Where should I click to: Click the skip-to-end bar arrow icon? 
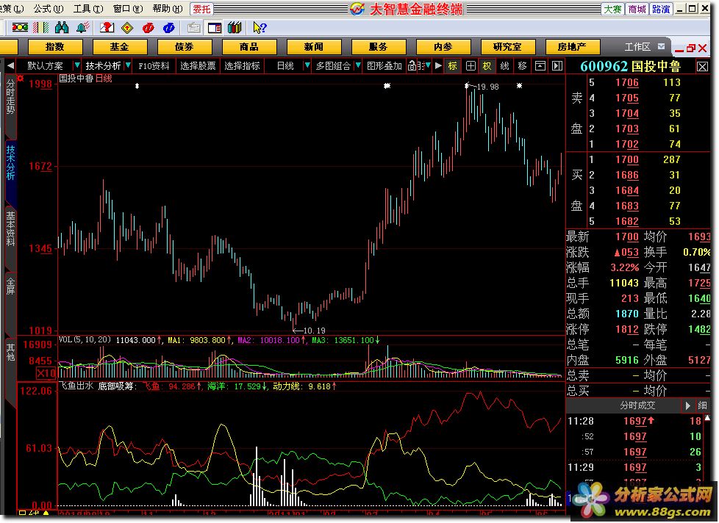pyautogui.click(x=557, y=66)
